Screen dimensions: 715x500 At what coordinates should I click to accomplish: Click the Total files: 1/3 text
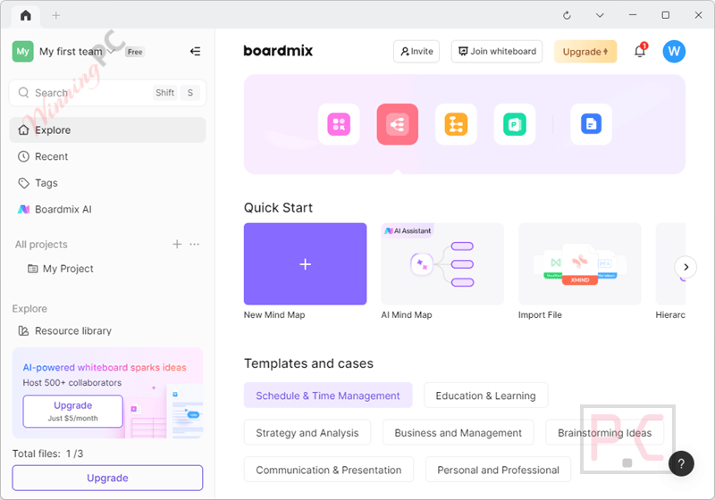point(48,454)
